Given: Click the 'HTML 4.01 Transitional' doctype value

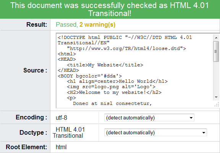Looking at the screenshot, I should coord(69,132).
